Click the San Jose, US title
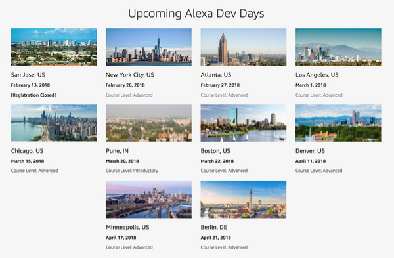The image size is (394, 258). point(28,75)
